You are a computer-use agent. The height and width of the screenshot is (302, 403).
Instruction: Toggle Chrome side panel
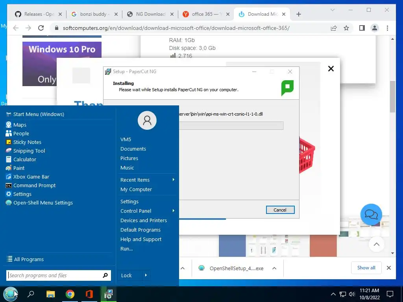[x=362, y=28]
